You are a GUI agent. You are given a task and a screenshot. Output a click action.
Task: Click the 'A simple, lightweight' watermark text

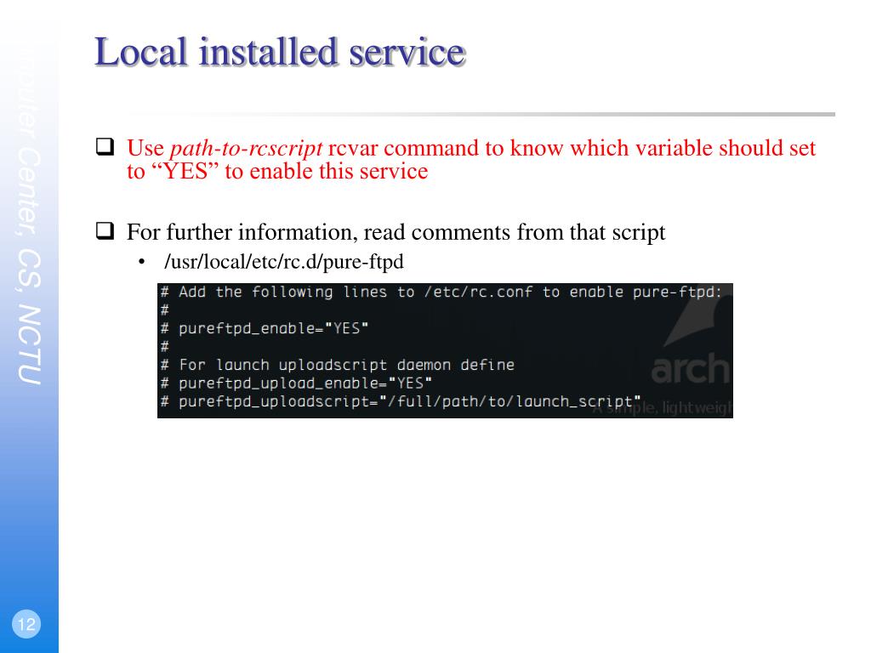pos(662,408)
